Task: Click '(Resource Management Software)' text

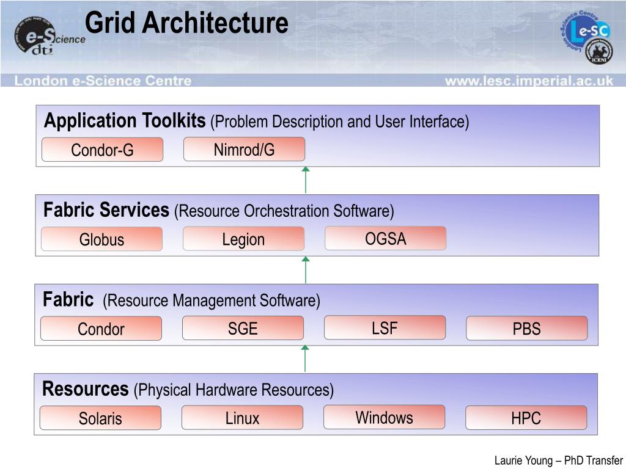Action: 212,300
